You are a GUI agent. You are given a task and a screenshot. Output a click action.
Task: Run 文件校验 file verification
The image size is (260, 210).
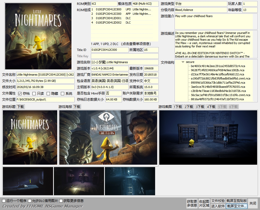coord(218,201)
